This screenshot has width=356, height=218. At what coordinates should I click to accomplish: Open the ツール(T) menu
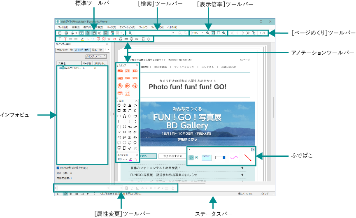pos(143,27)
